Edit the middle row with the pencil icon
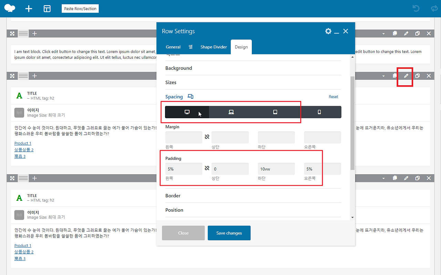The width and height of the screenshot is (441, 275). (406, 76)
